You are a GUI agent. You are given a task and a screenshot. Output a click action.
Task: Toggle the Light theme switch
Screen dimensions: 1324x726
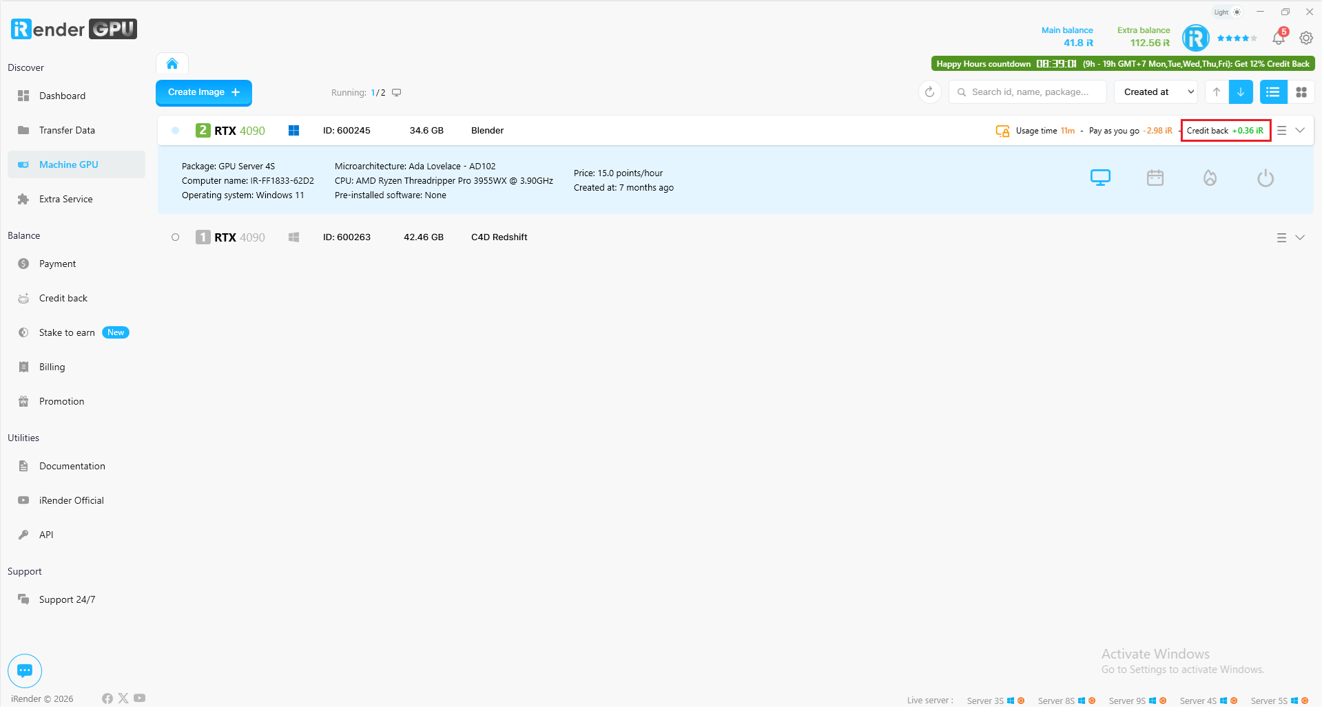click(1228, 12)
